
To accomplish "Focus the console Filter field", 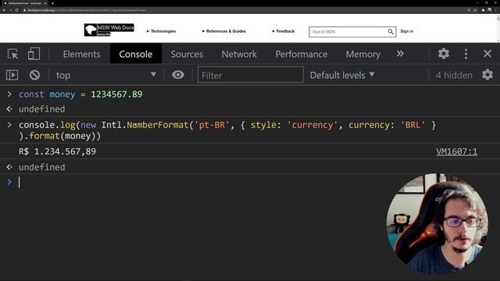I will click(250, 75).
